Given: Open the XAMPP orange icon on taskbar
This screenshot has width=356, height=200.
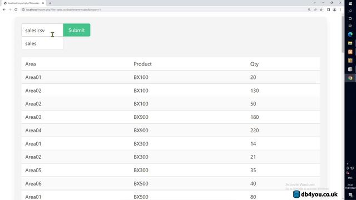Looking at the screenshot, I should 350,52.
